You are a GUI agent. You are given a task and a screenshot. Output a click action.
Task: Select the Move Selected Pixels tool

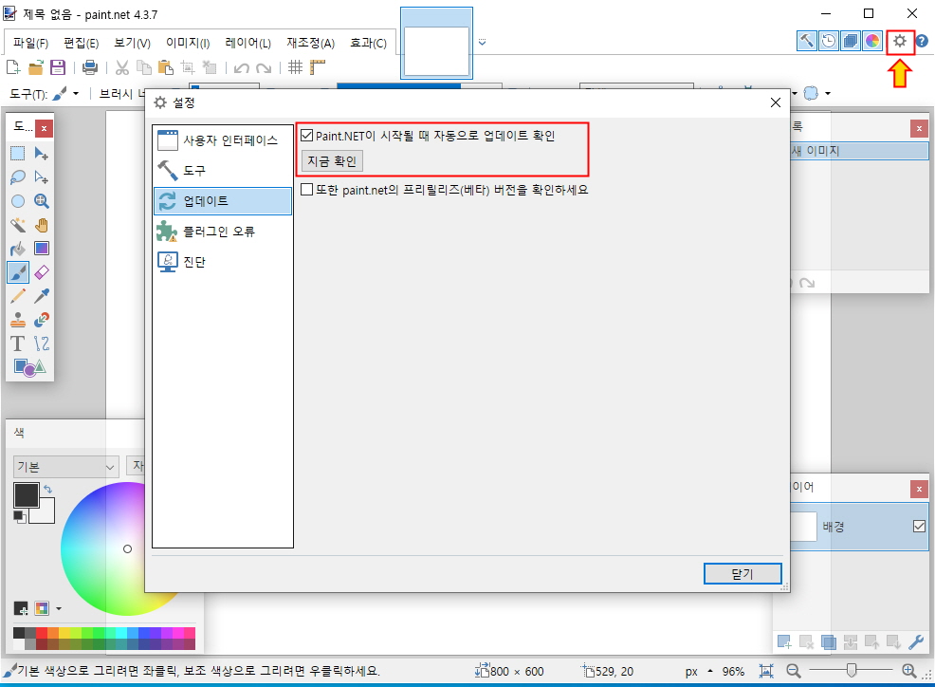click(x=41, y=154)
